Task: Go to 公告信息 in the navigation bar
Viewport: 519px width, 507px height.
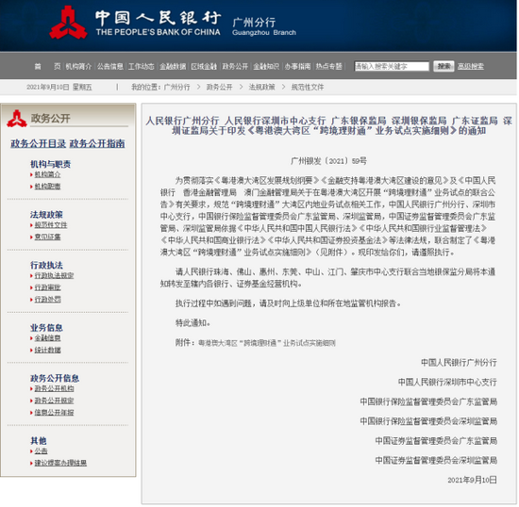Action: point(109,66)
